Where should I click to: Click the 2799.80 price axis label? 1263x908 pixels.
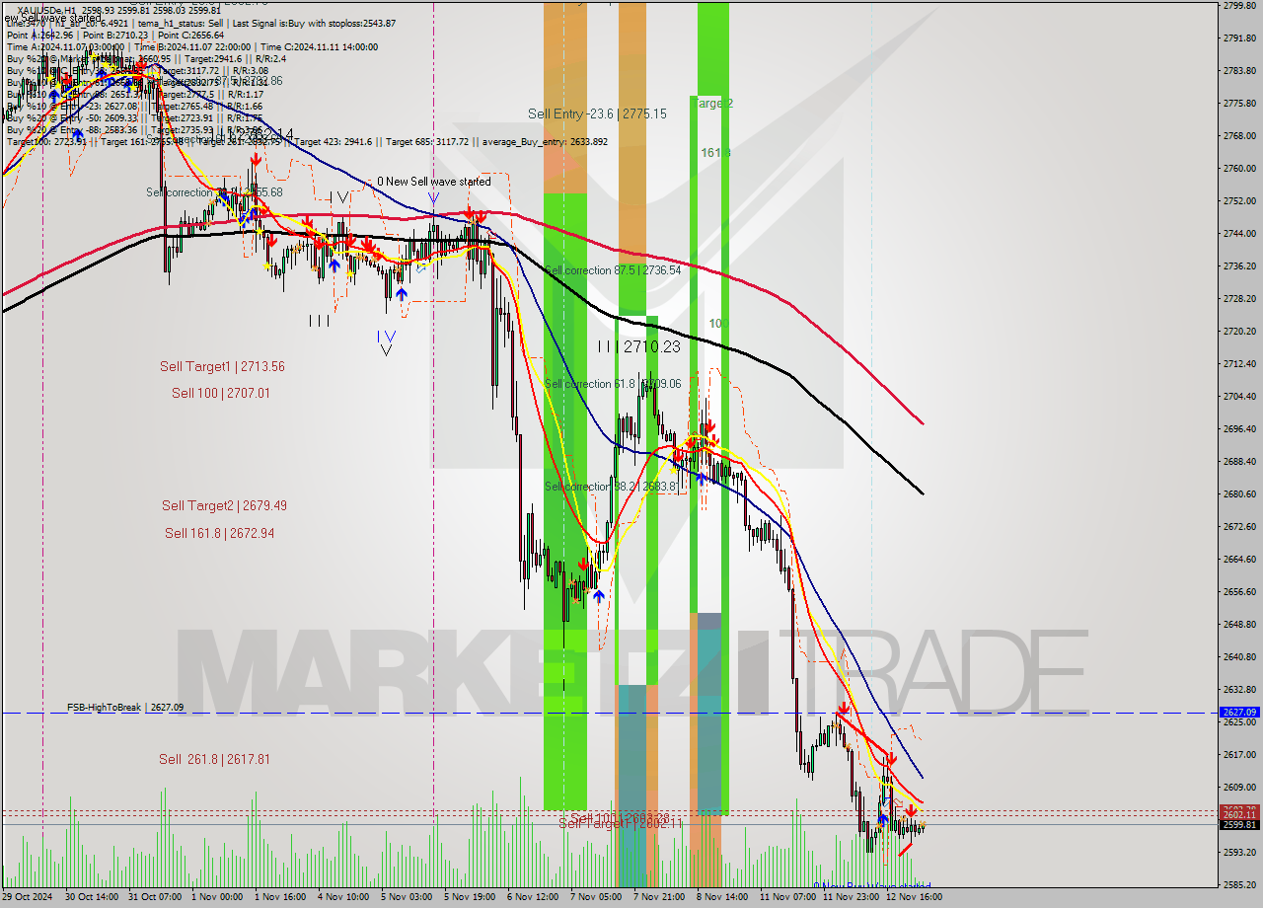click(x=1238, y=5)
